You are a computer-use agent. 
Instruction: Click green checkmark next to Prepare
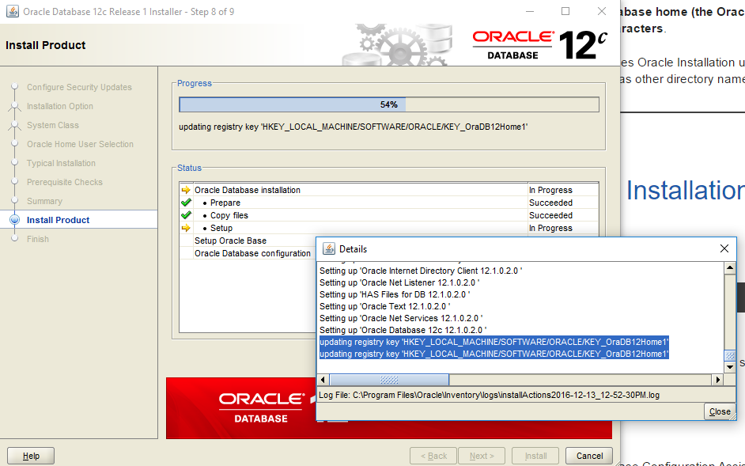(x=186, y=203)
